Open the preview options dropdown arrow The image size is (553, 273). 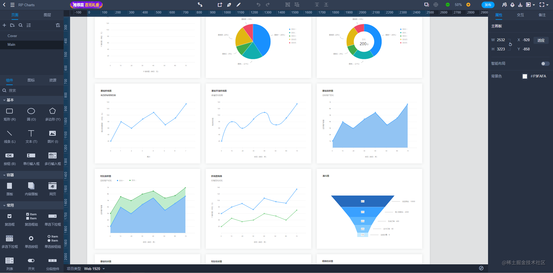pos(534,5)
